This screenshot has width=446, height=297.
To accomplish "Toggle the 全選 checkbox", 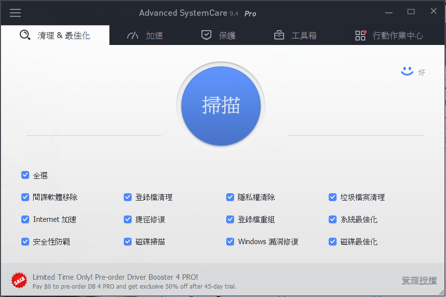I will click(x=25, y=175).
